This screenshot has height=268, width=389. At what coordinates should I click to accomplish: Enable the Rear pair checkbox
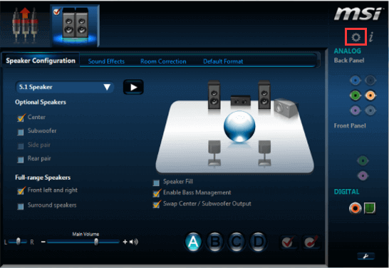pyautogui.click(x=21, y=160)
